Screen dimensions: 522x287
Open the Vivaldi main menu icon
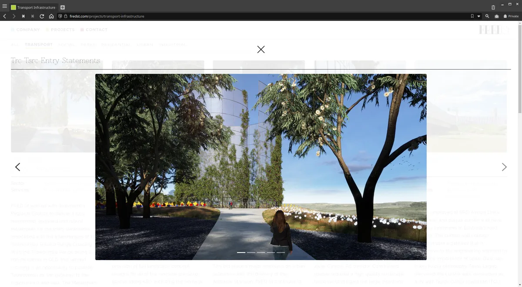(5, 7)
